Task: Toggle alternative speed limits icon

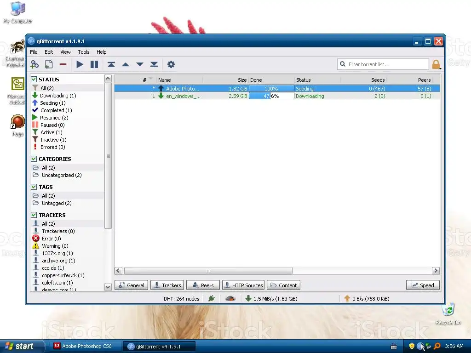Action: pyautogui.click(x=230, y=298)
